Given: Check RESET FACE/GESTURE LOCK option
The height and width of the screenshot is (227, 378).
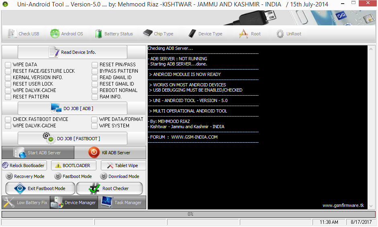Looking at the screenshot, I should [8, 71].
